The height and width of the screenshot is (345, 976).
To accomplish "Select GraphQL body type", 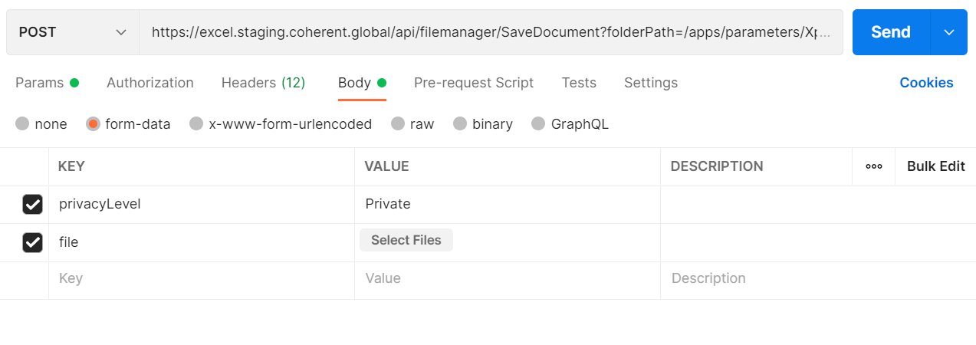I will click(x=538, y=124).
